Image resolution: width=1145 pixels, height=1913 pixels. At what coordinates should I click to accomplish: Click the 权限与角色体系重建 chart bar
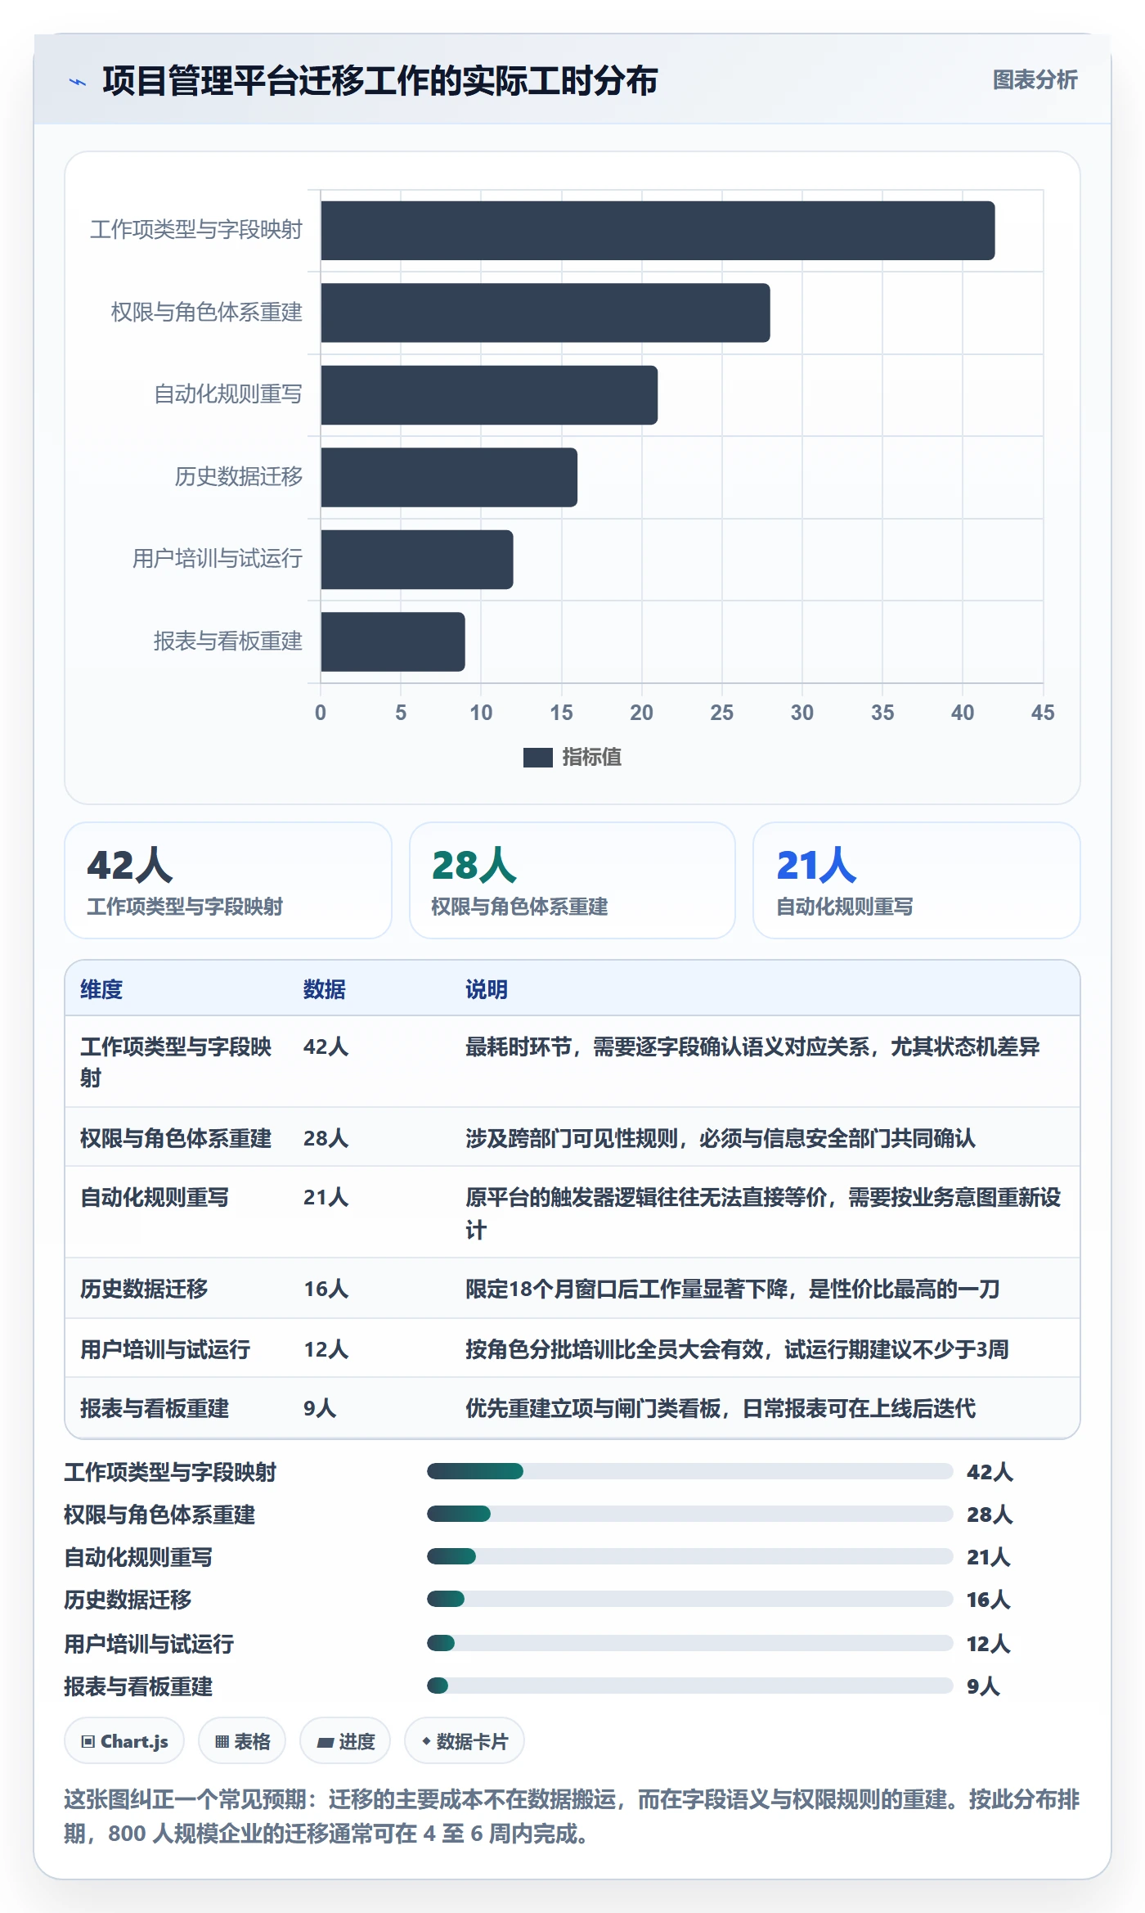tap(546, 313)
